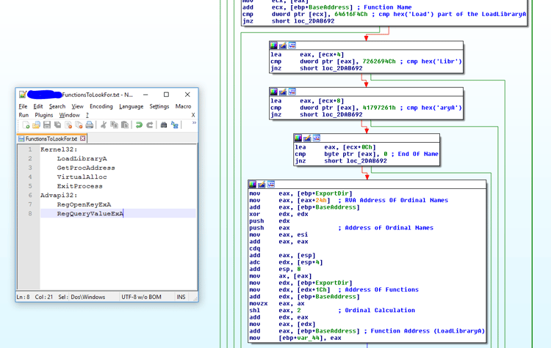The height and width of the screenshot is (348, 551).
Task: Open the Settings menu
Action: pyautogui.click(x=159, y=106)
